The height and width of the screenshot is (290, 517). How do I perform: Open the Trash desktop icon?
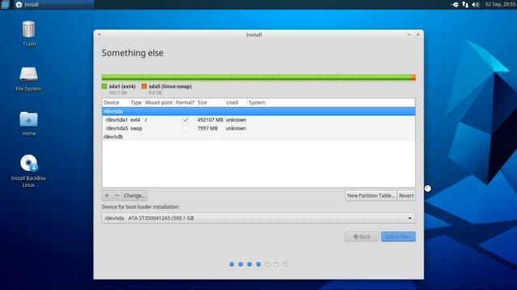tap(29, 33)
